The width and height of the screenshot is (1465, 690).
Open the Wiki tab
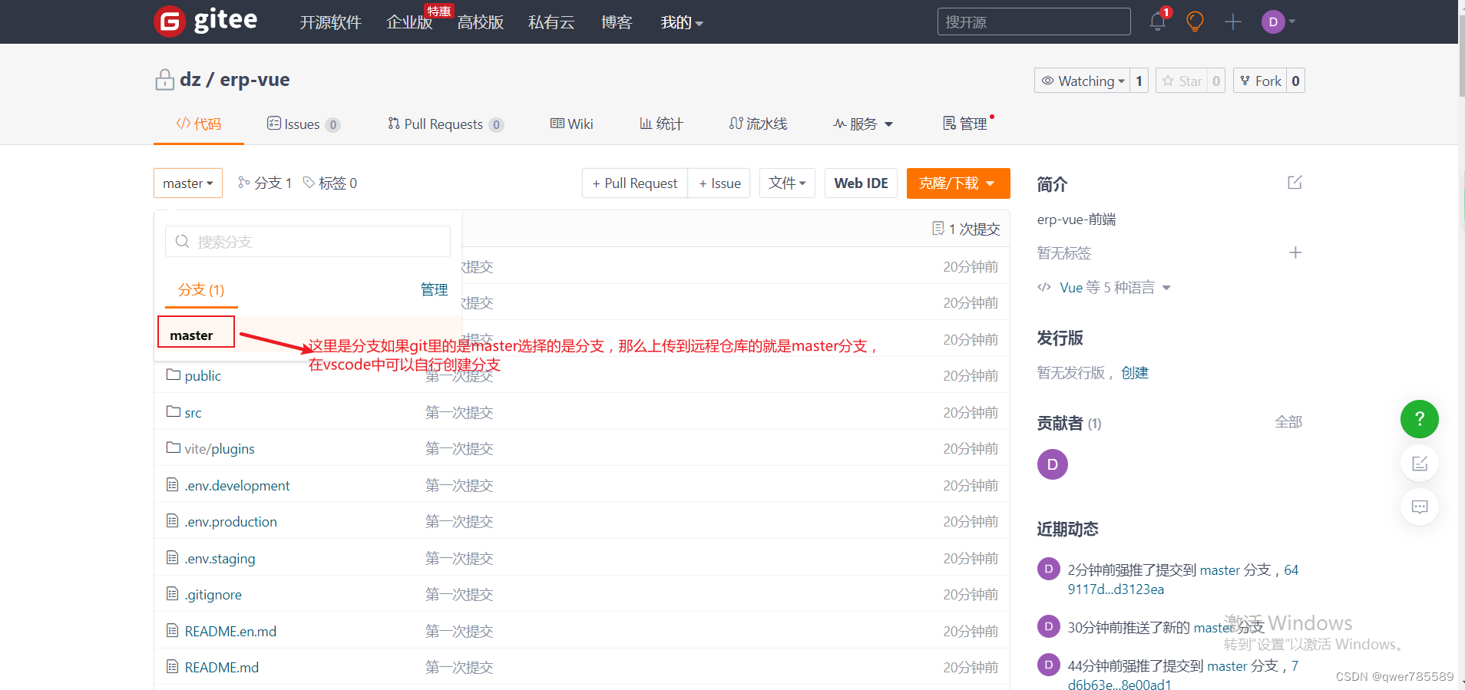(x=572, y=124)
